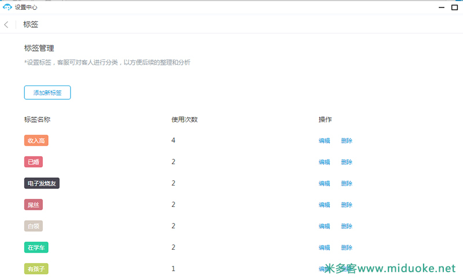Screen dimensions: 463x278
Task: Delete the 白领 tag
Action: (x=347, y=226)
